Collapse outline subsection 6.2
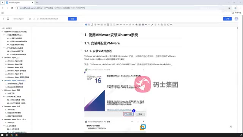This screenshot has height=137, width=243. pyautogui.click(x=4, y=126)
